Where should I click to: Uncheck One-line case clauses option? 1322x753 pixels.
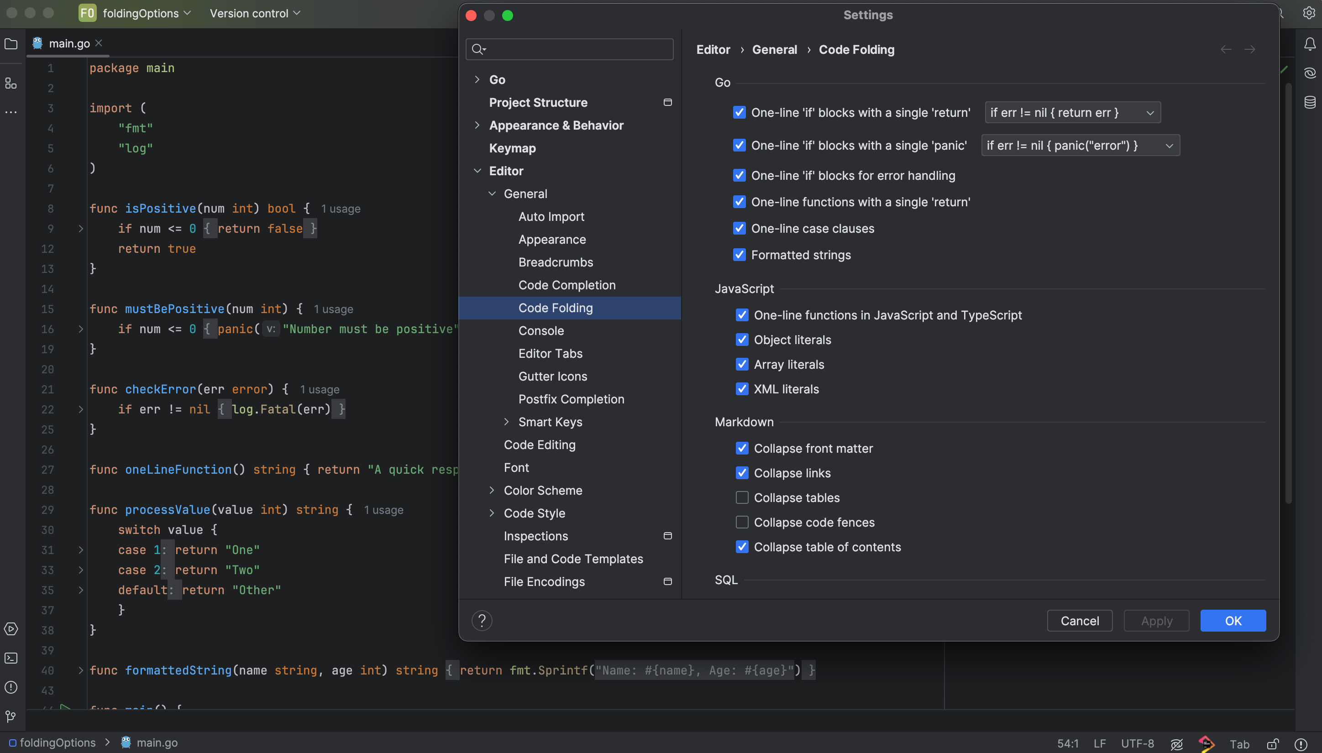coord(739,228)
